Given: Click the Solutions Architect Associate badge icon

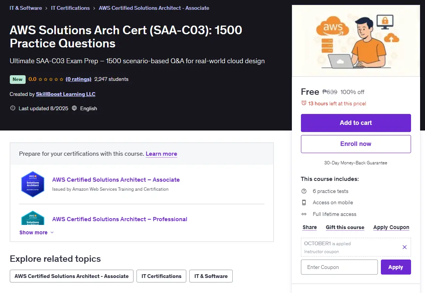Looking at the screenshot, I should tap(33, 184).
